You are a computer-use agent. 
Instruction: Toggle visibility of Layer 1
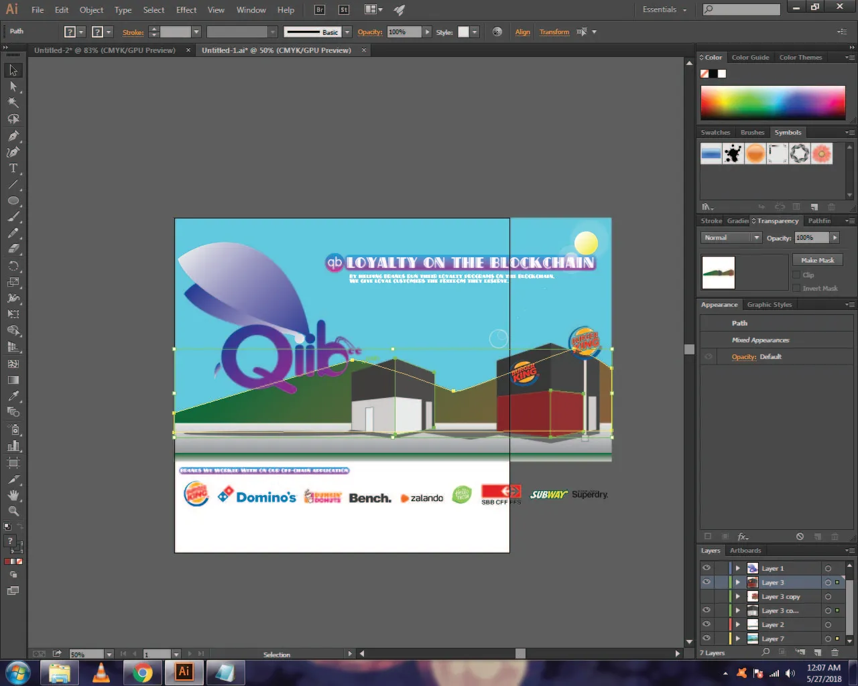[x=707, y=568]
